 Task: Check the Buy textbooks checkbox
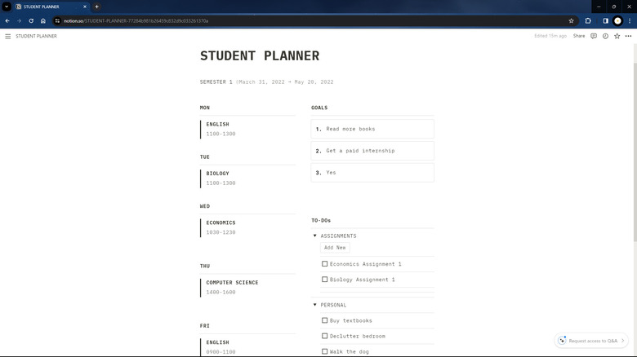(324, 320)
